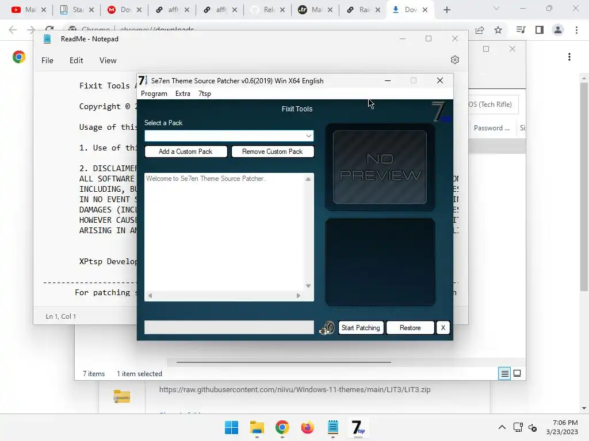Click Ln 1, Col 1 in Notepad status bar

coord(61,316)
